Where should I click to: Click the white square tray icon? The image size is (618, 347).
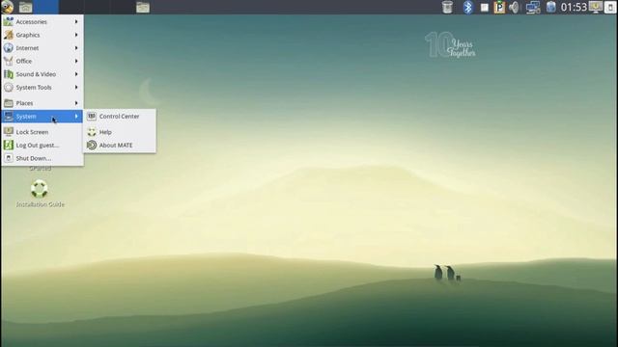point(485,8)
